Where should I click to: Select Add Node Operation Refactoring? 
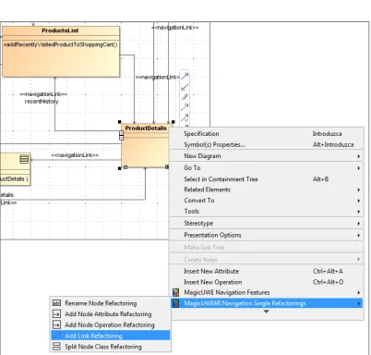[x=111, y=324]
